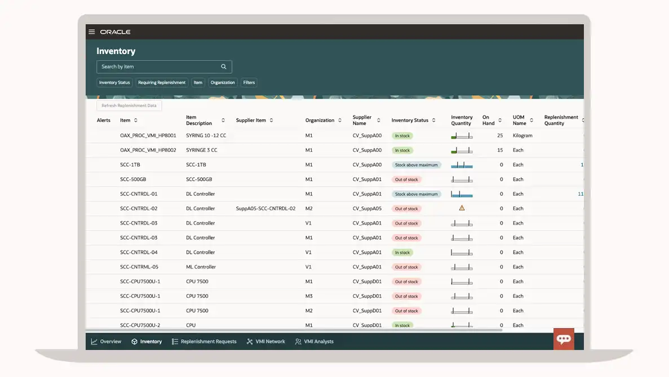Toggle the Inventory Status filter chip
669x377 pixels.
(114, 83)
